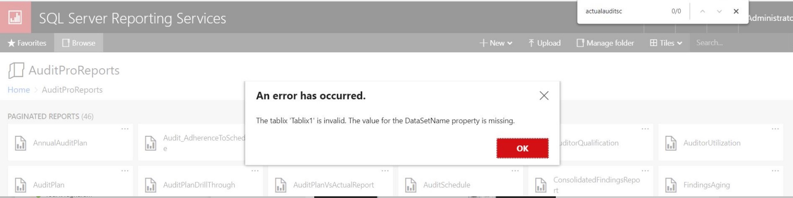Expand the New dropdown menu

[x=496, y=43]
